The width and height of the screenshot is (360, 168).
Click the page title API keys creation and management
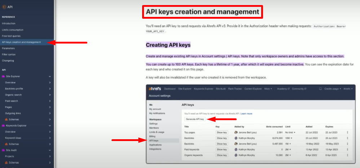[x=202, y=12]
